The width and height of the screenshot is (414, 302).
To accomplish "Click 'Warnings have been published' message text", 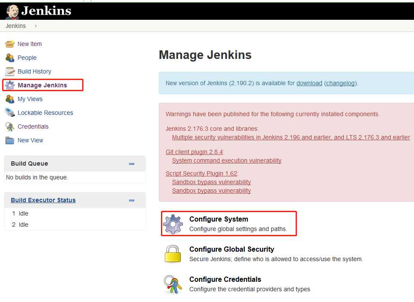I will pyautogui.click(x=272, y=114).
